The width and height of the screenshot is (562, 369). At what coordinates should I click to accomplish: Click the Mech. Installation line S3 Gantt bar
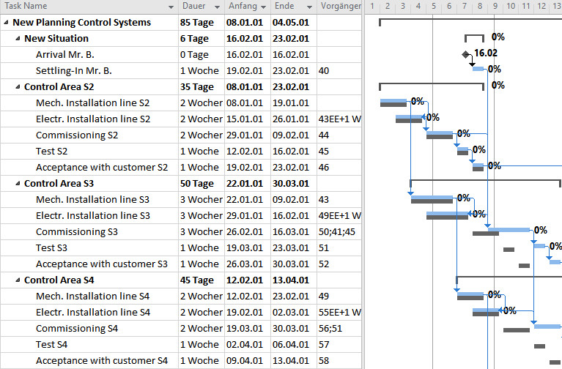pyautogui.click(x=432, y=198)
